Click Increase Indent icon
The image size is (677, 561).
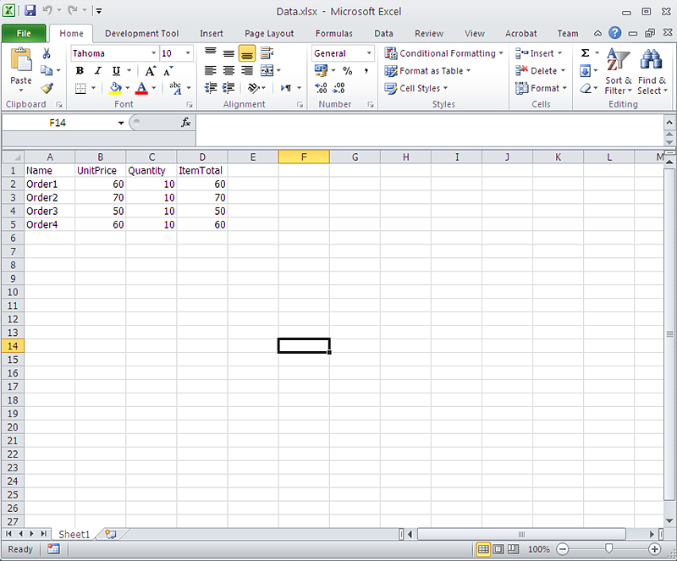pyautogui.click(x=228, y=88)
